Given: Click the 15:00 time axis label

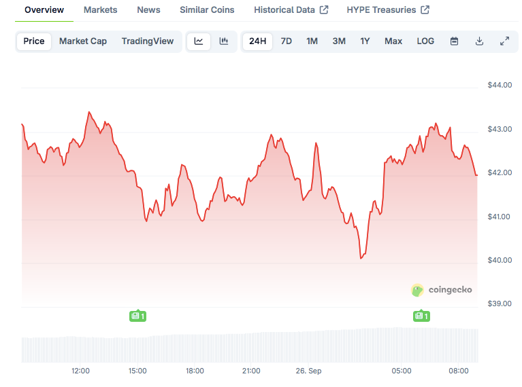Looking at the screenshot, I should (x=137, y=371).
